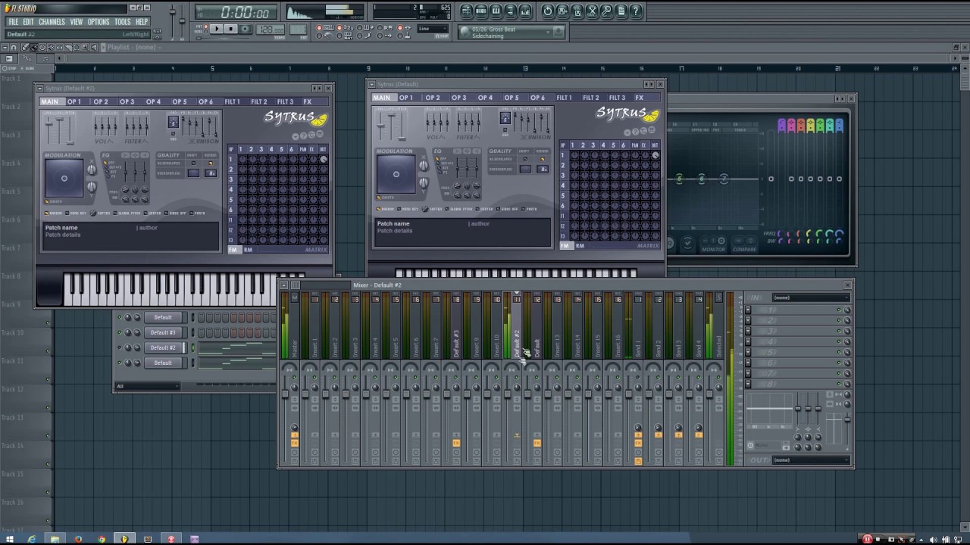Select the playlist paint brush tool
Screen dimensions: 970x545
coord(34,48)
